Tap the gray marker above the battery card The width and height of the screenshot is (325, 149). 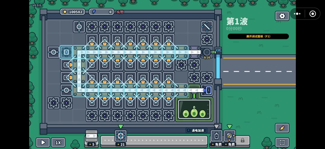point(216,127)
